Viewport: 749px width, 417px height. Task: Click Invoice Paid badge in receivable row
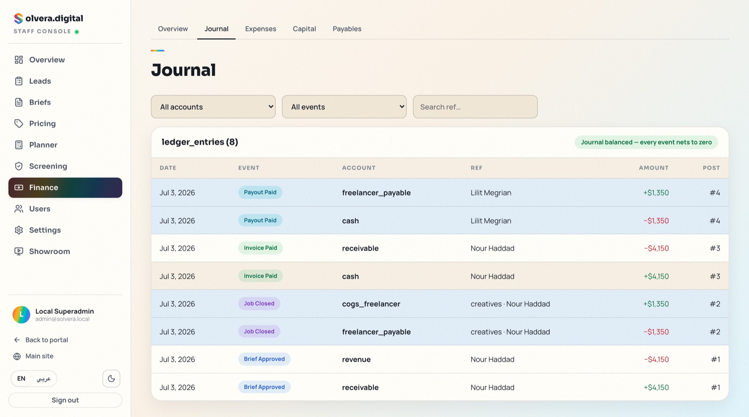tap(260, 248)
